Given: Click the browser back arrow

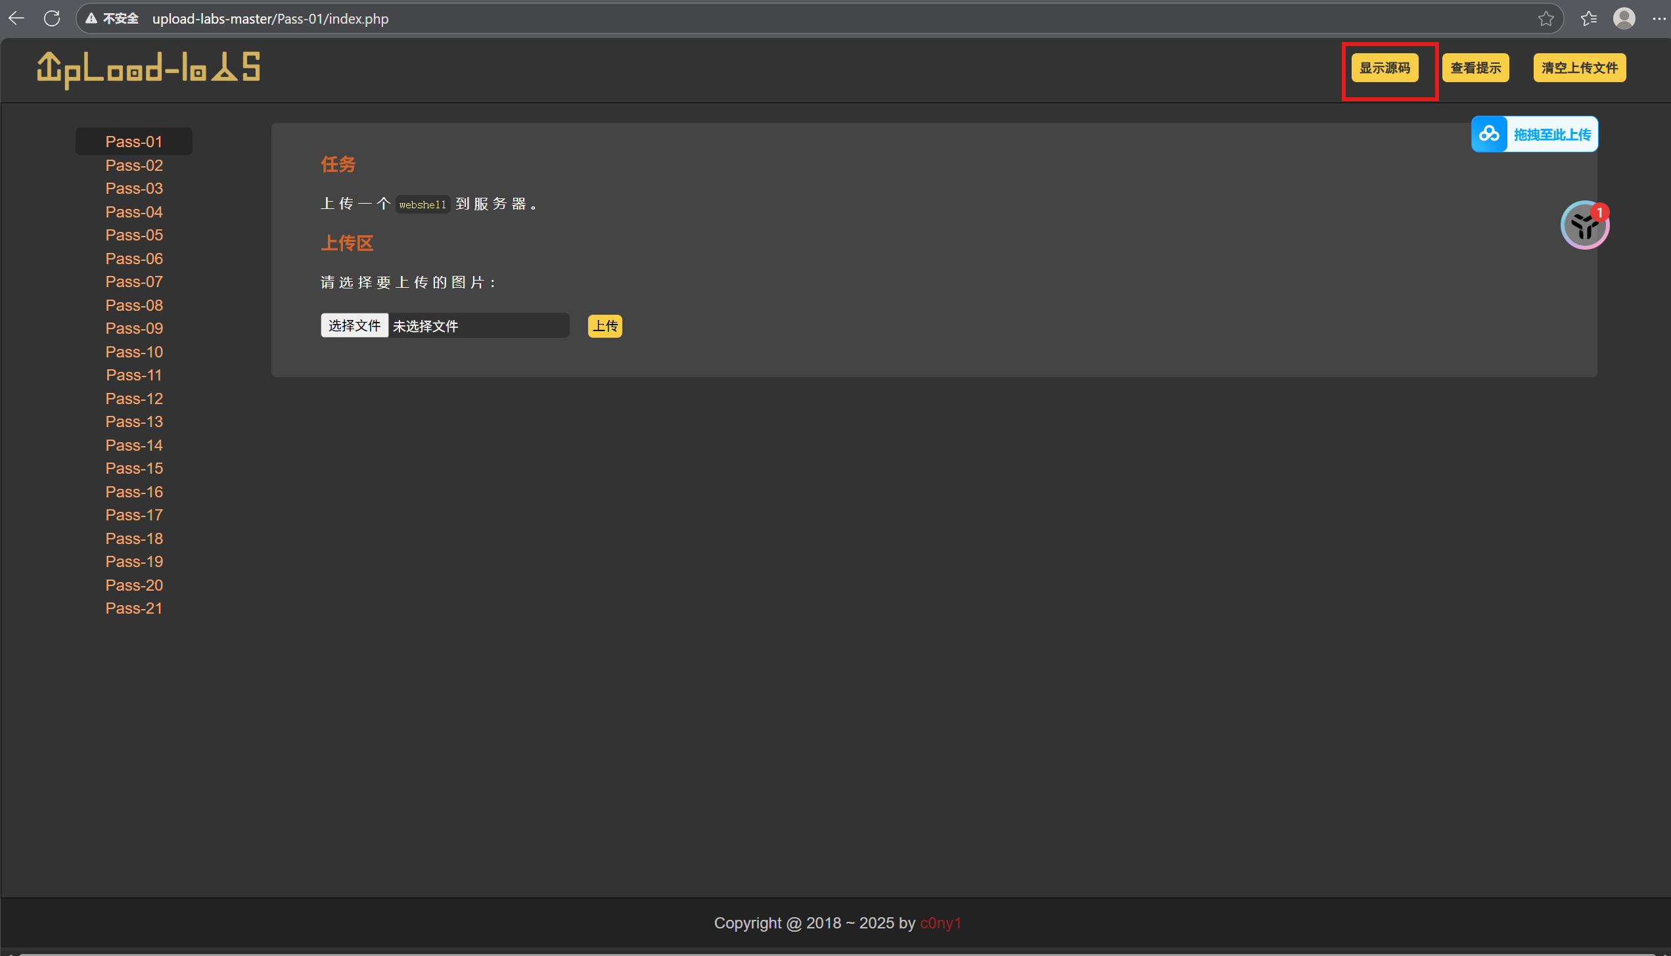Looking at the screenshot, I should 16,18.
